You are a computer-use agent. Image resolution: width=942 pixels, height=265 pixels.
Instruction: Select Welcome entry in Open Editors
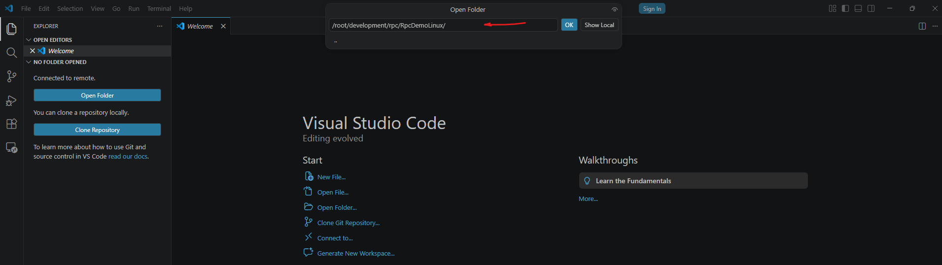coord(98,51)
